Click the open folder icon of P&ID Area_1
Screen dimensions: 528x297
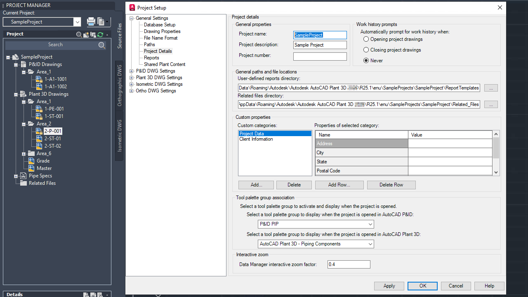(x=31, y=72)
